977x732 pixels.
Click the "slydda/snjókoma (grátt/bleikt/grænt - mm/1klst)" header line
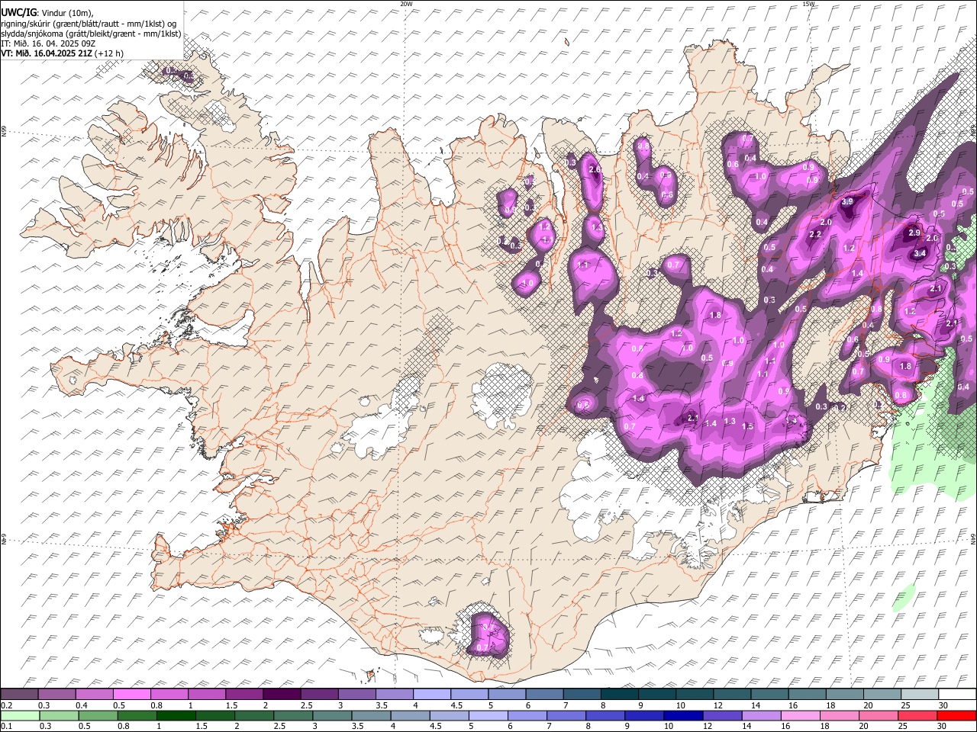tap(91, 33)
